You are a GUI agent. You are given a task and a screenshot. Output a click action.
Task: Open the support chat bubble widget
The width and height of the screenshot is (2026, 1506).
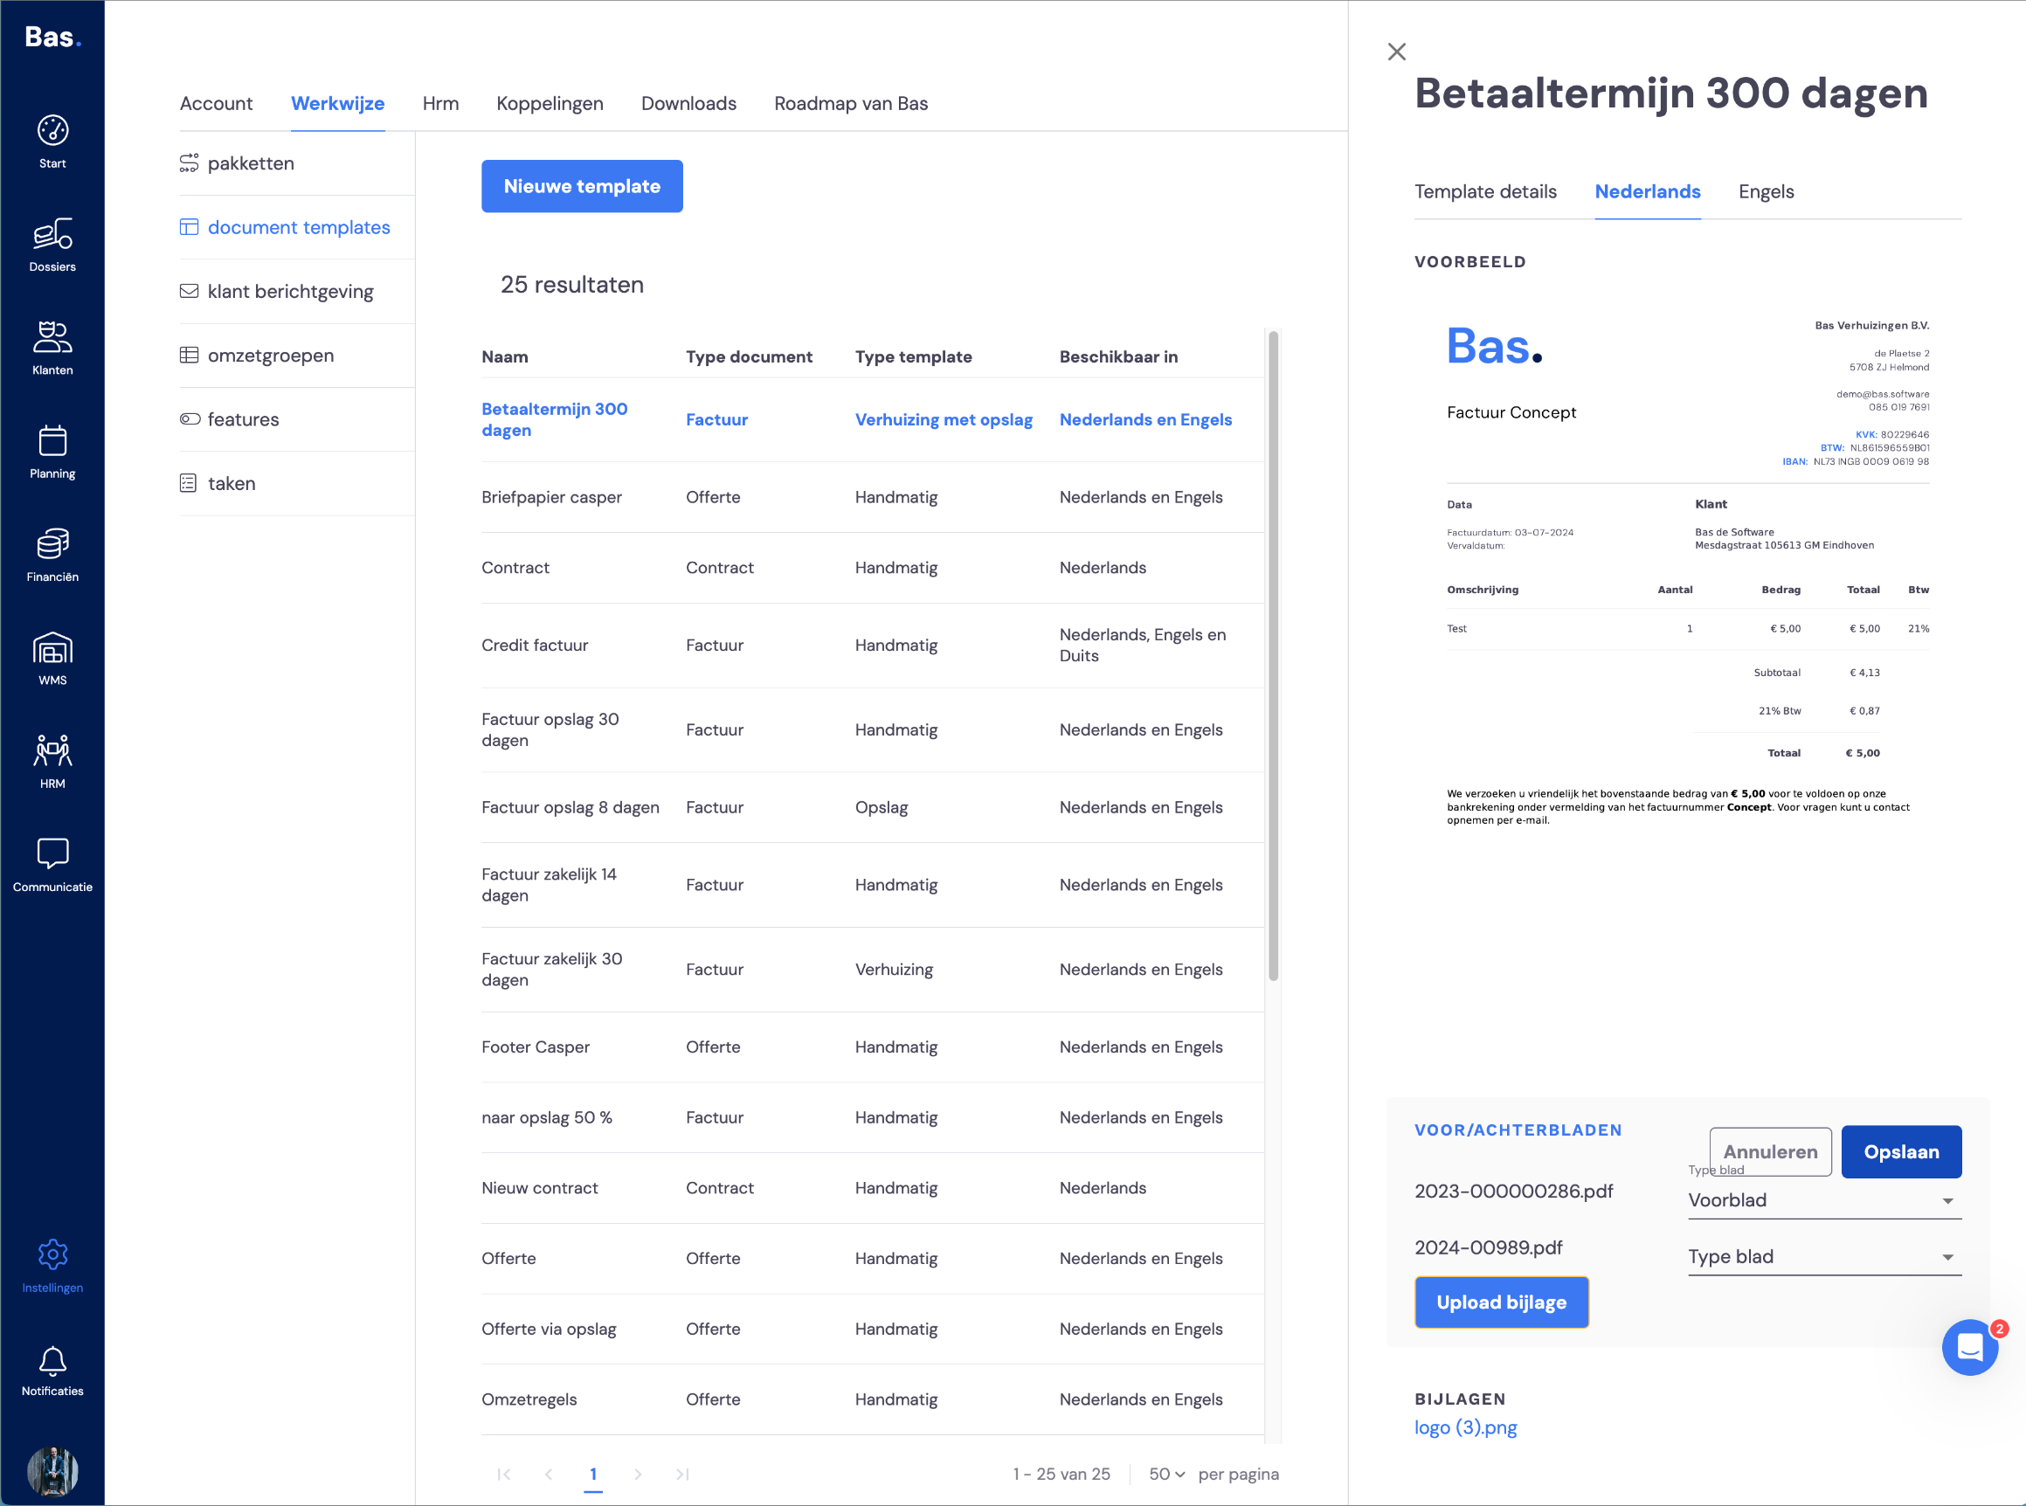pyautogui.click(x=1969, y=1346)
